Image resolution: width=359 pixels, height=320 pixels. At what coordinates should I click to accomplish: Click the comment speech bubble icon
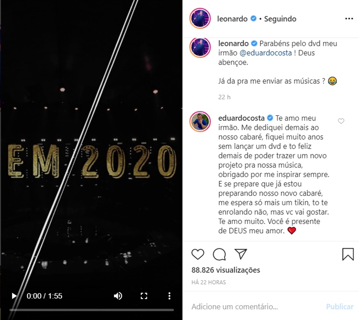[219, 254]
